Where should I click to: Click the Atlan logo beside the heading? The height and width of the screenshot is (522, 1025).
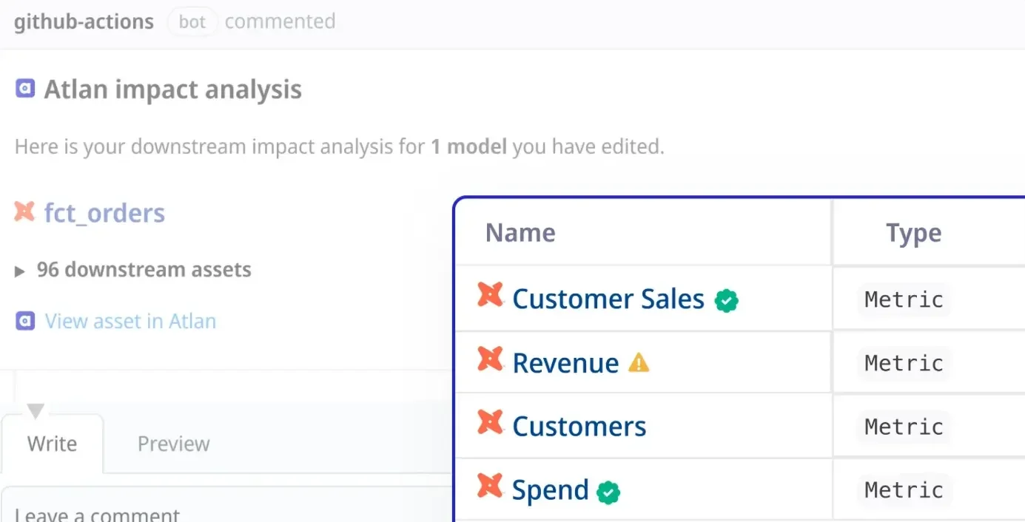pos(24,89)
